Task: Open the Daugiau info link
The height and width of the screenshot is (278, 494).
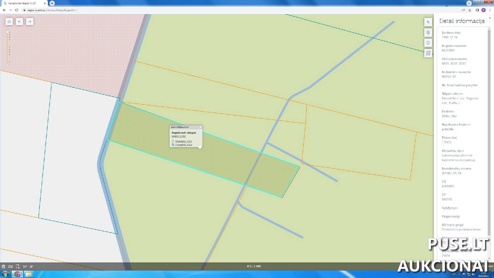Action: [x=184, y=141]
